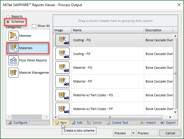Click the scheme list vertical scrollbar thumb

175,73
